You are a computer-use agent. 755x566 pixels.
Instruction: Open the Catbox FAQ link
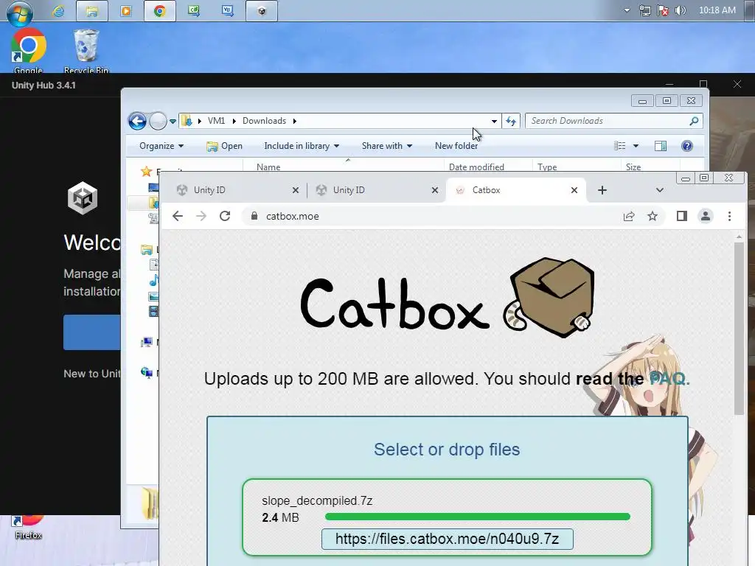[x=669, y=379]
